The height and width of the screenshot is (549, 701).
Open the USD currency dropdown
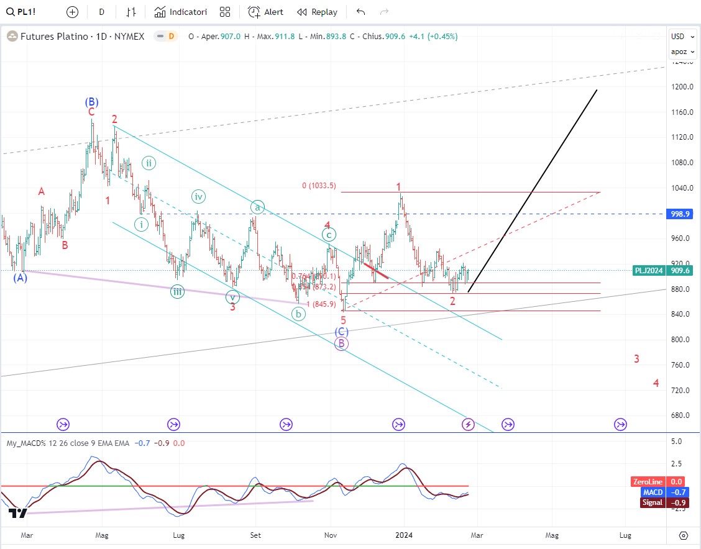(682, 37)
